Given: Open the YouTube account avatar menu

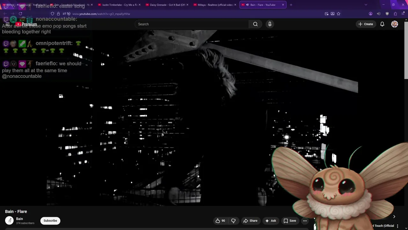Looking at the screenshot, I should [395, 24].
